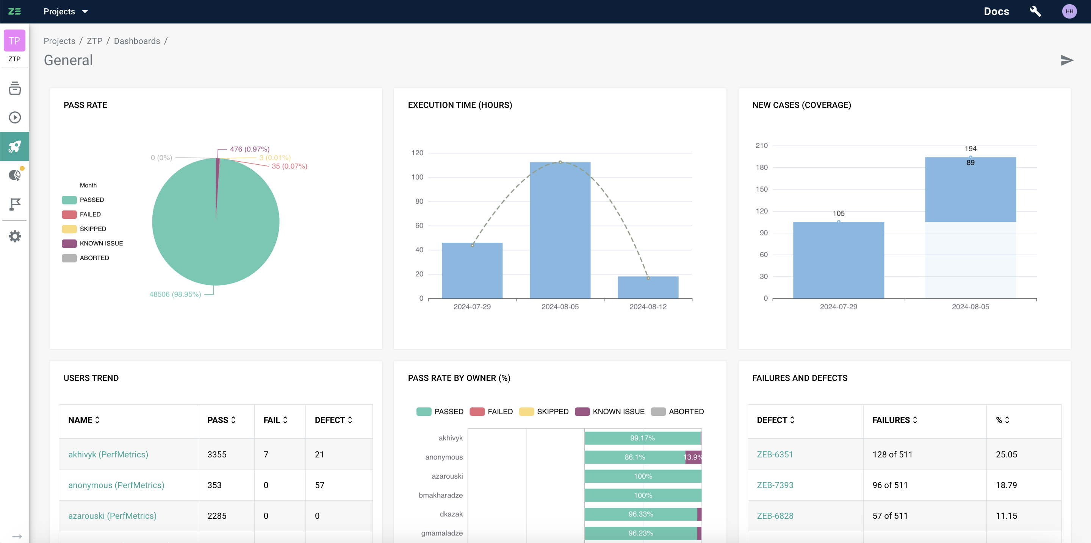Open the Dashboards rocket icon

(x=15, y=146)
